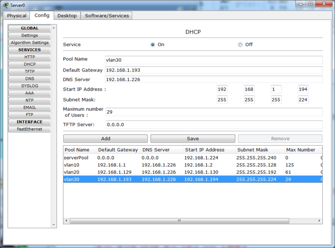Turn DHCP service On
This screenshot has width=335, height=248.
153,45
